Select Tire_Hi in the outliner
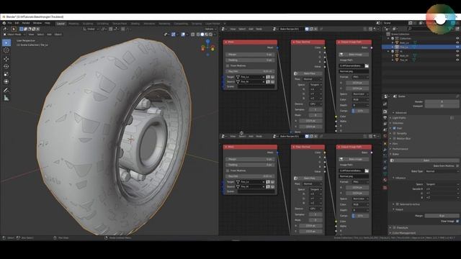The width and height of the screenshot is (461, 259). (404, 60)
